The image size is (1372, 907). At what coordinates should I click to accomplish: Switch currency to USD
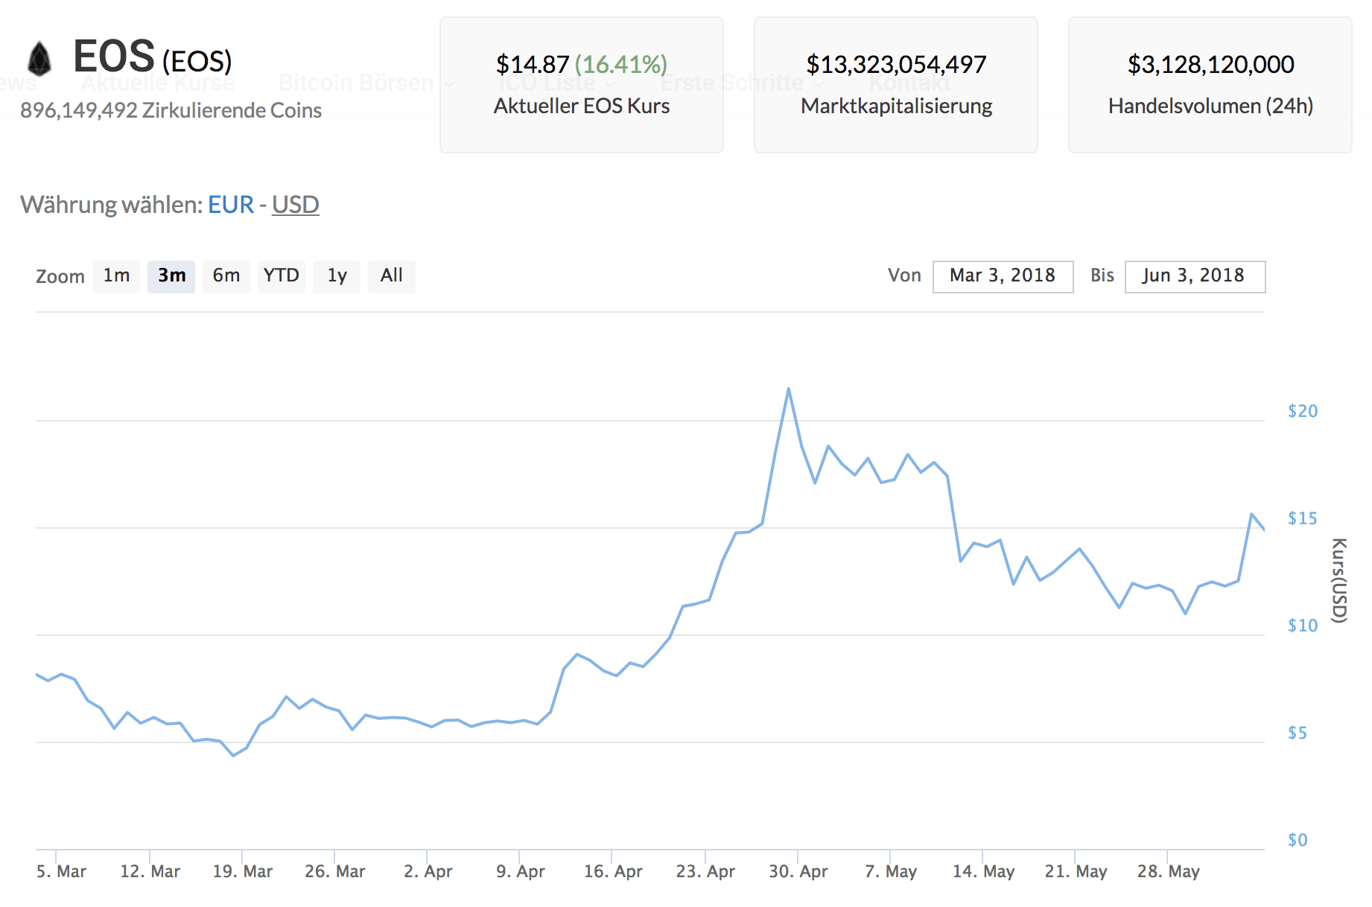[x=296, y=204]
